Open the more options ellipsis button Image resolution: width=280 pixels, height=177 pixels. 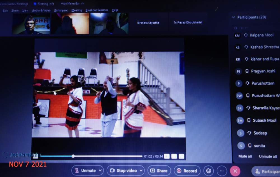pos(222,171)
